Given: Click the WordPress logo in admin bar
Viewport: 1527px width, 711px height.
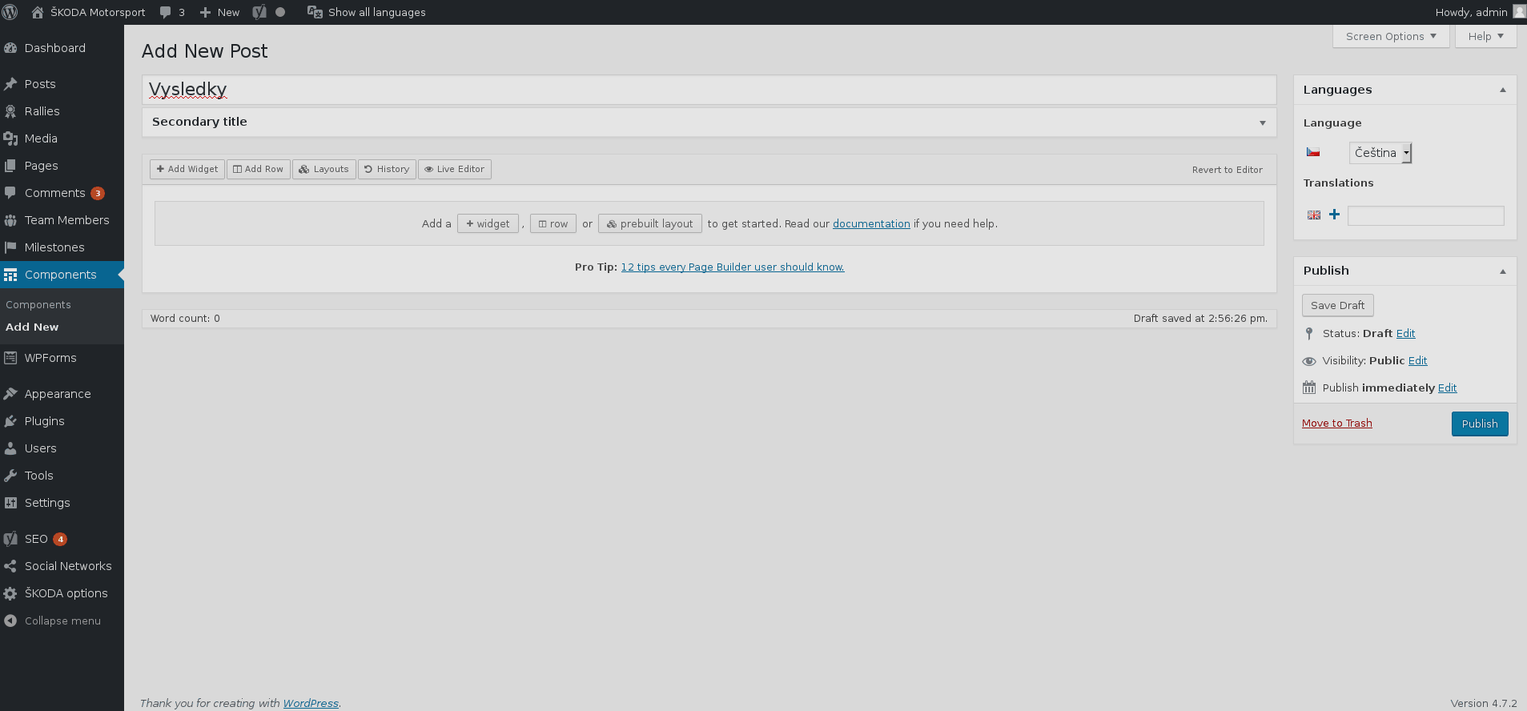Looking at the screenshot, I should click(10, 12).
